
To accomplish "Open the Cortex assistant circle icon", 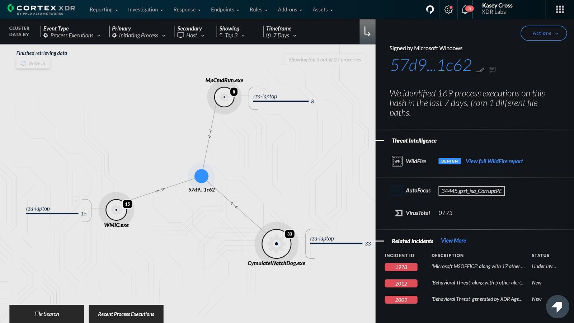I will pyautogui.click(x=430, y=9).
